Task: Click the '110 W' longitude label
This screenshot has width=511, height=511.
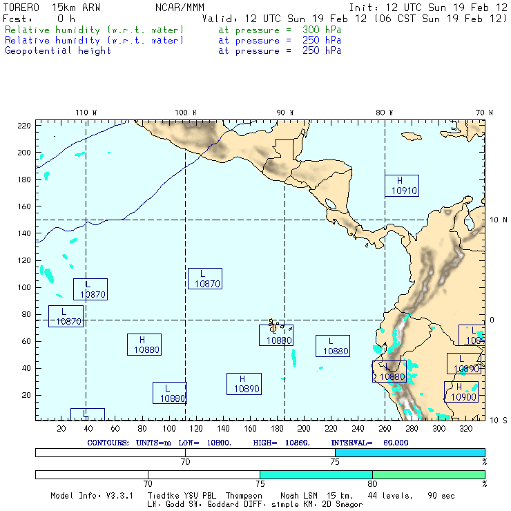Action: (x=86, y=113)
